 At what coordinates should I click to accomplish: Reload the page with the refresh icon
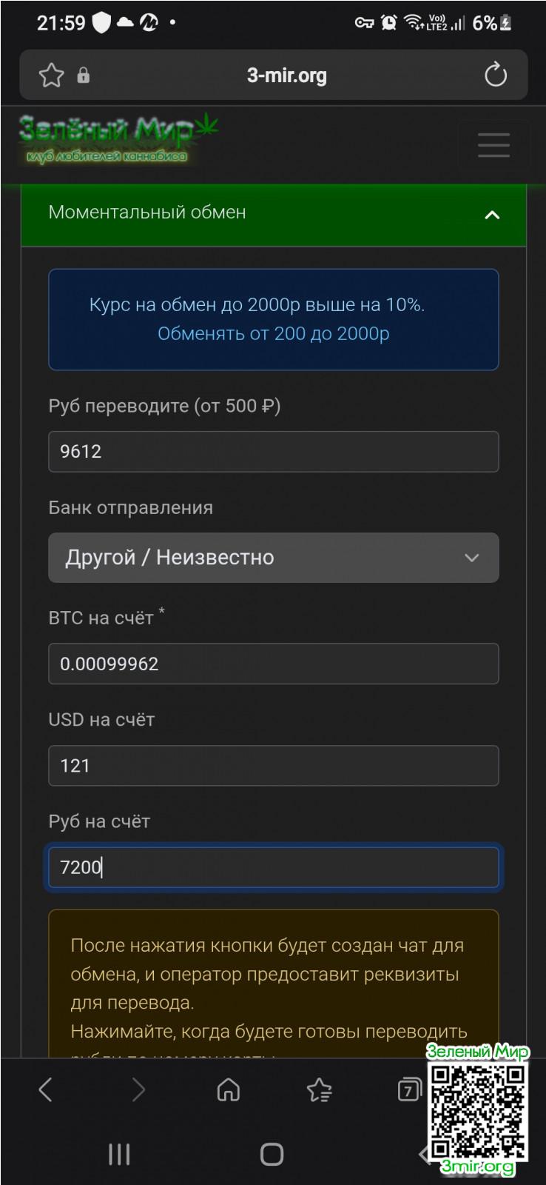pos(495,75)
